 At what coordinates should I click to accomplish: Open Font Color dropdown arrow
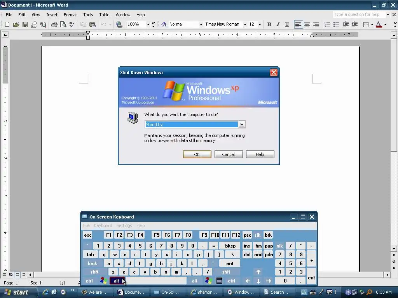(385, 24)
